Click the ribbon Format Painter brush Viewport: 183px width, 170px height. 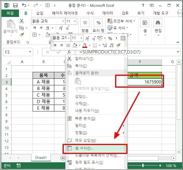coord(22,35)
